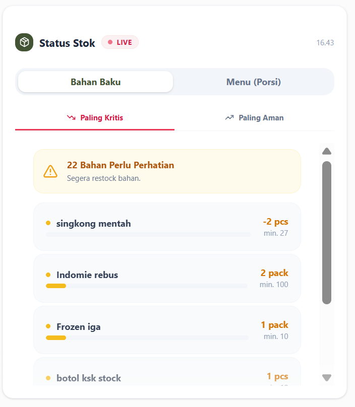Click the yellow status dot beside Indomie rebus
The image size is (355, 407).
[48, 275]
